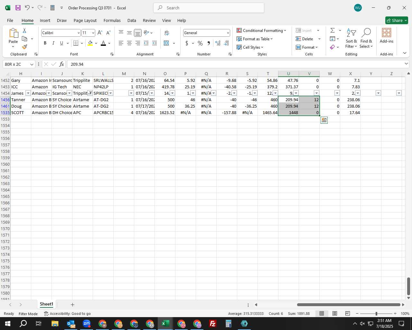Toggle Middle Align vertical alignment
Viewport: 412px width, 330px height.
pos(129,33)
